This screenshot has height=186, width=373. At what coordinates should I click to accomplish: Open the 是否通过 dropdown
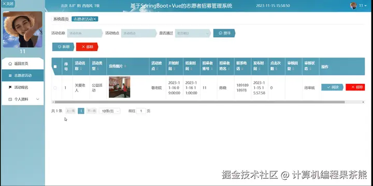point(193,33)
